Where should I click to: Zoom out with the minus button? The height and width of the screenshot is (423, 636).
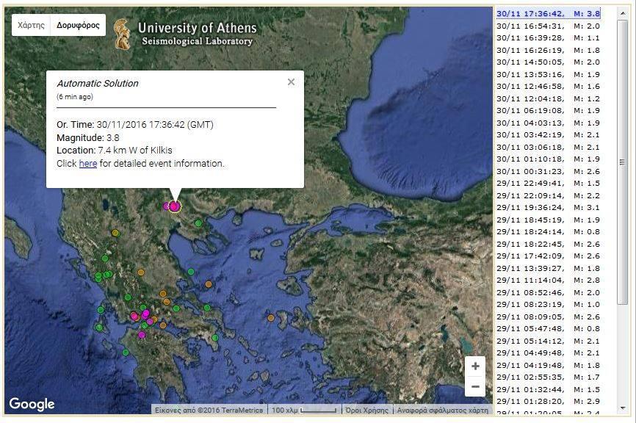point(475,386)
